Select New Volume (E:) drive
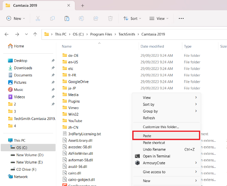Screen dimensions: 227x186 [x=27, y=162]
